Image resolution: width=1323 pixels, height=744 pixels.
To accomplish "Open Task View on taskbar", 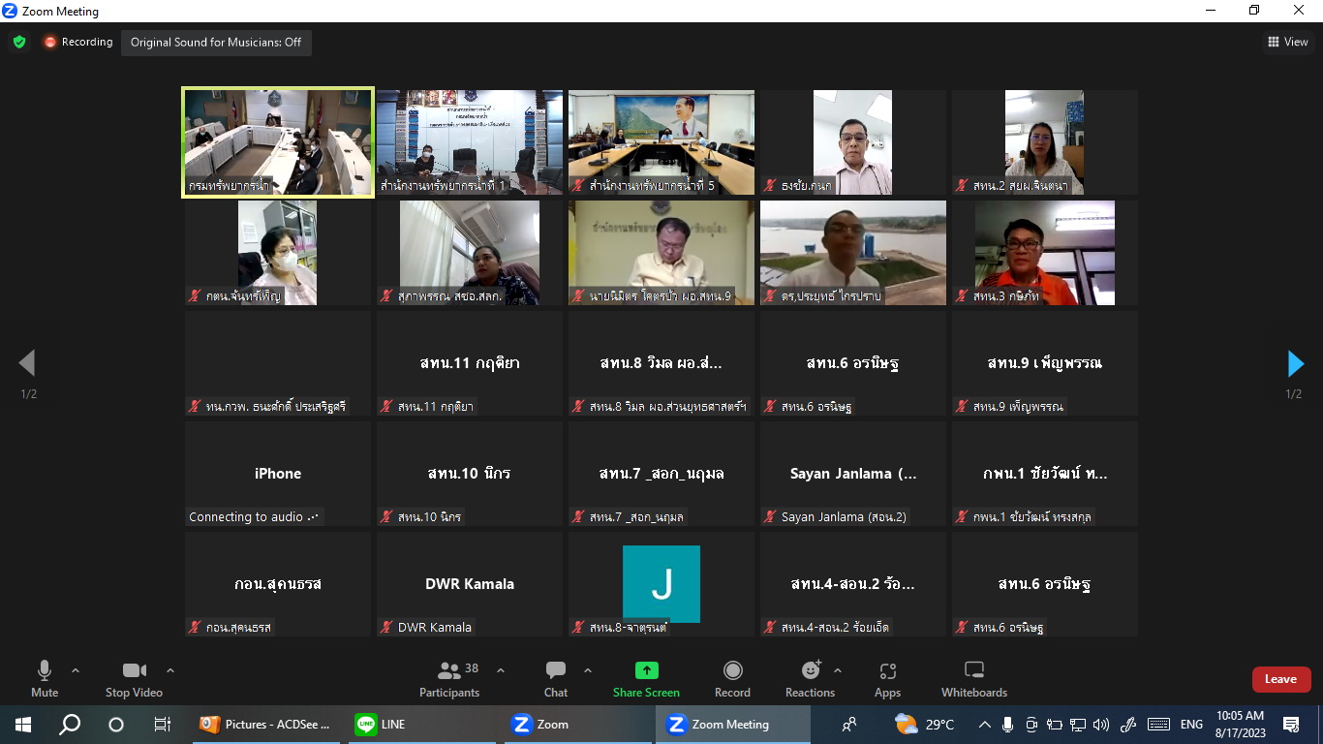I will point(163,724).
